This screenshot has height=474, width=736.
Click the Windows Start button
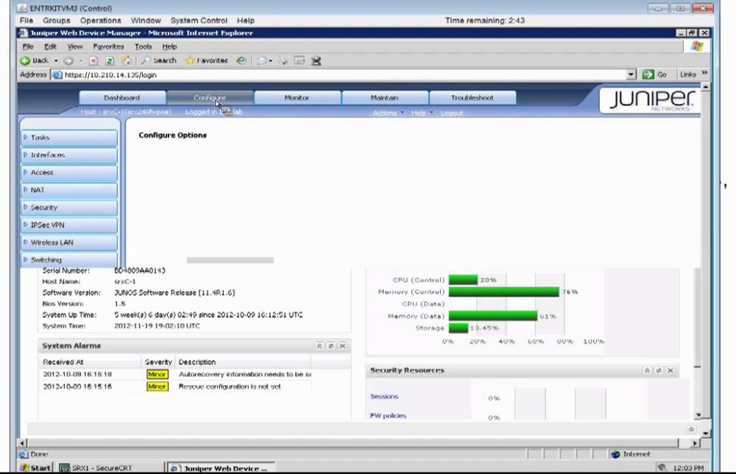tap(35, 468)
